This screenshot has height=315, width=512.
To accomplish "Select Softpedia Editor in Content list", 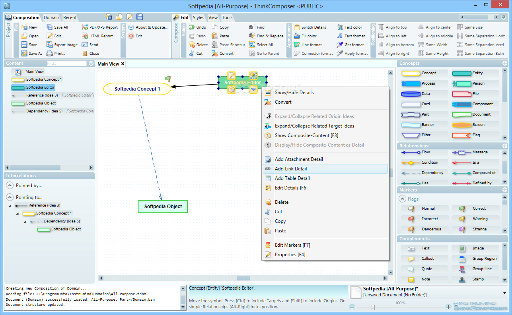I will [x=33, y=87].
